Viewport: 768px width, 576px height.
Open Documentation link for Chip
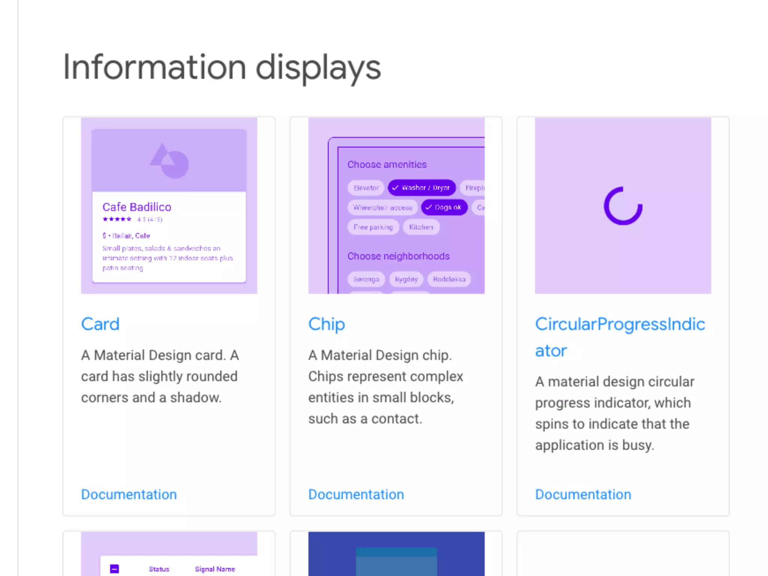[x=356, y=494]
